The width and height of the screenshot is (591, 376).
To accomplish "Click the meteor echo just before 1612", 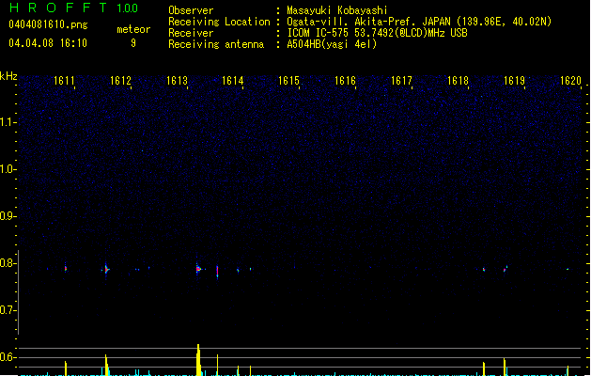I will pos(107,269).
